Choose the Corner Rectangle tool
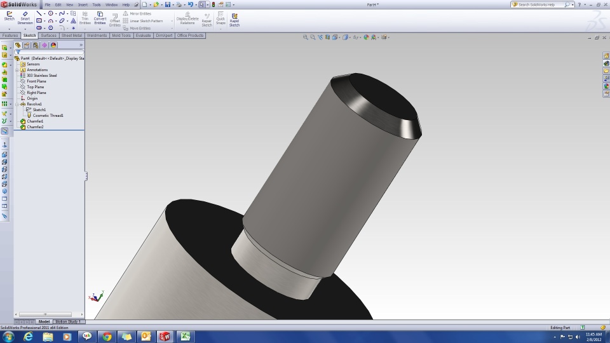The width and height of the screenshot is (610, 343). tap(39, 20)
